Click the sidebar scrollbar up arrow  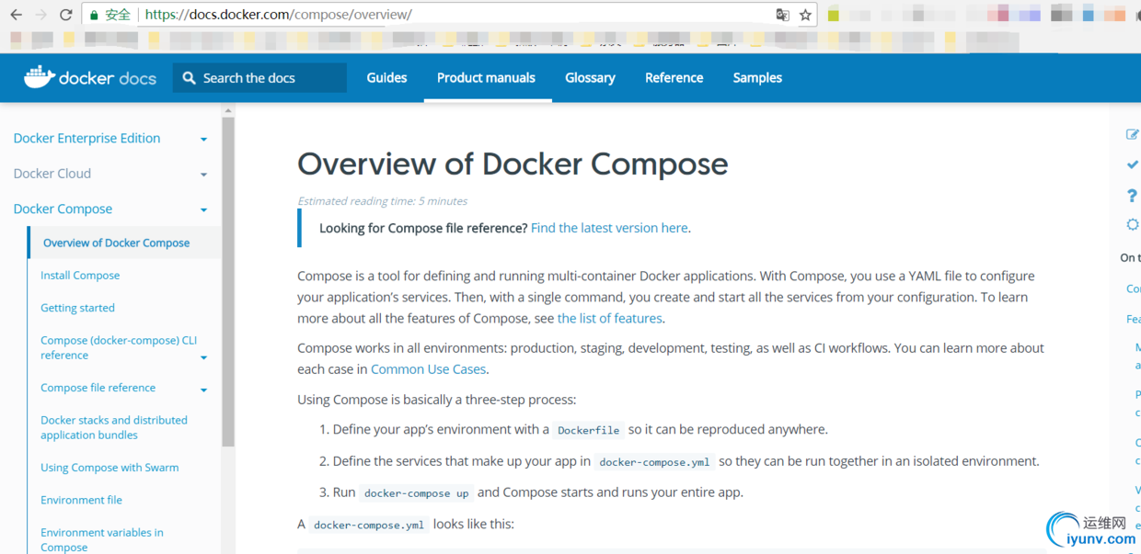[228, 110]
